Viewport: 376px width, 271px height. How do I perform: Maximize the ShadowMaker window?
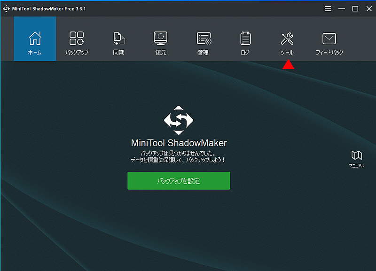click(355, 9)
